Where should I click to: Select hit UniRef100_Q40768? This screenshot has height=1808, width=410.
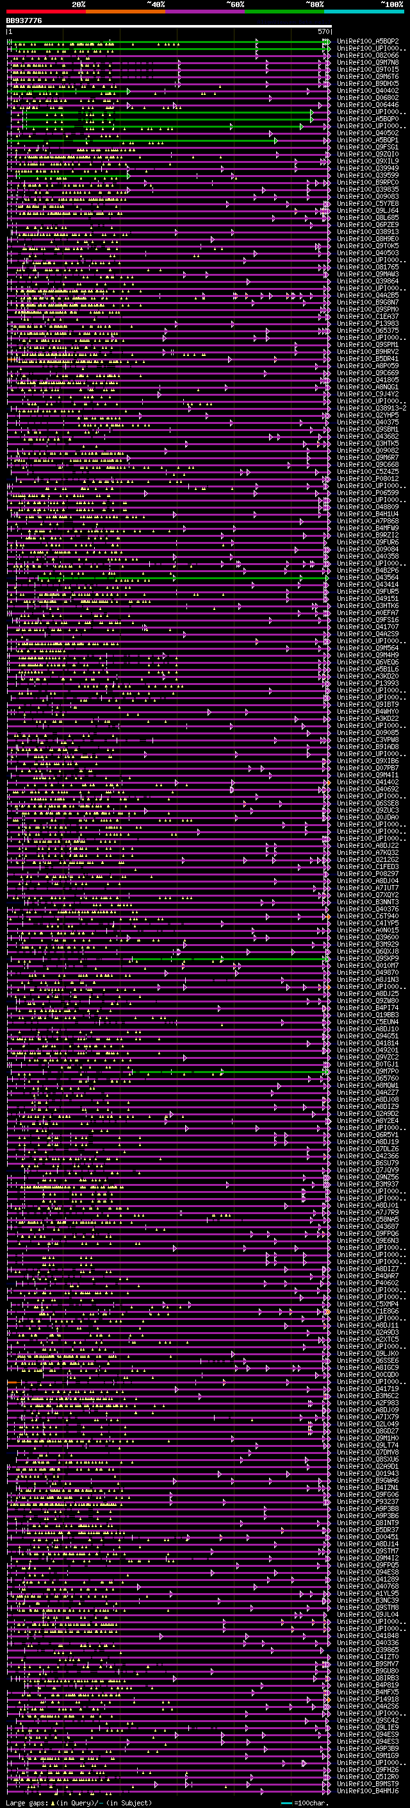(x=368, y=1586)
